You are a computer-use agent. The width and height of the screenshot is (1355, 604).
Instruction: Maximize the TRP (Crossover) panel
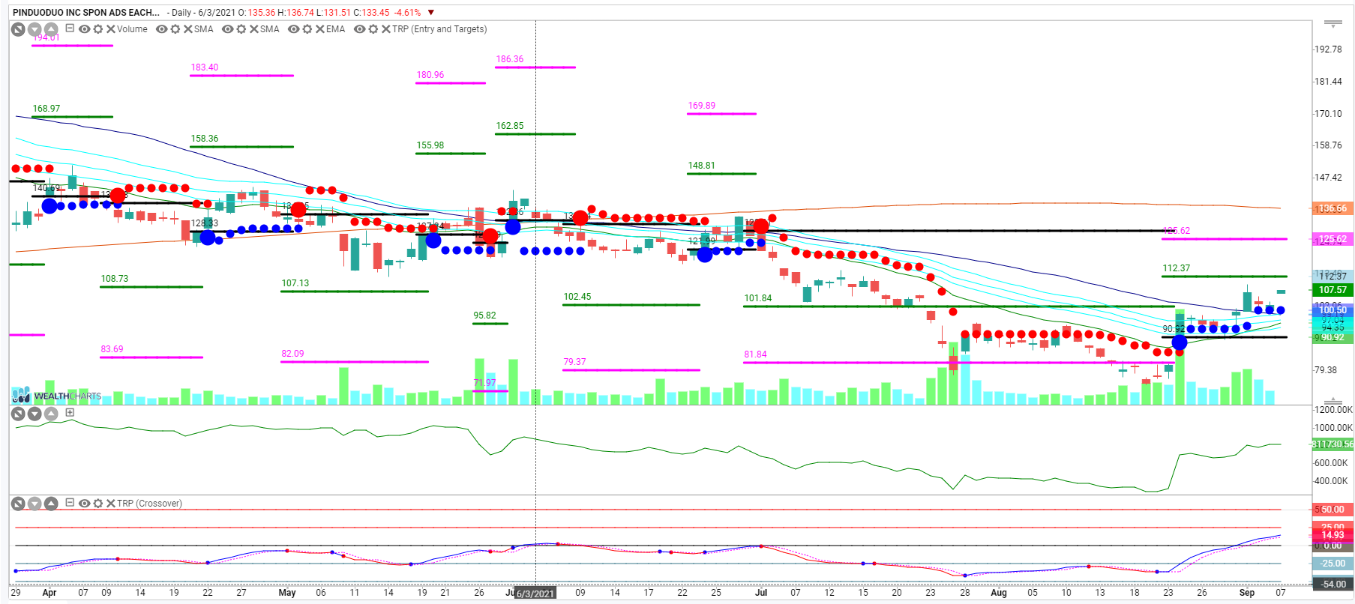pyautogui.click(x=18, y=504)
